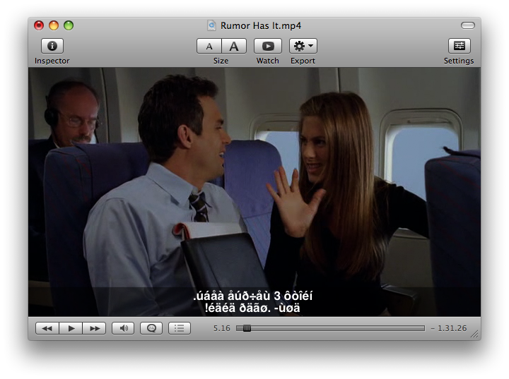Show the chapter list button

[180, 328]
